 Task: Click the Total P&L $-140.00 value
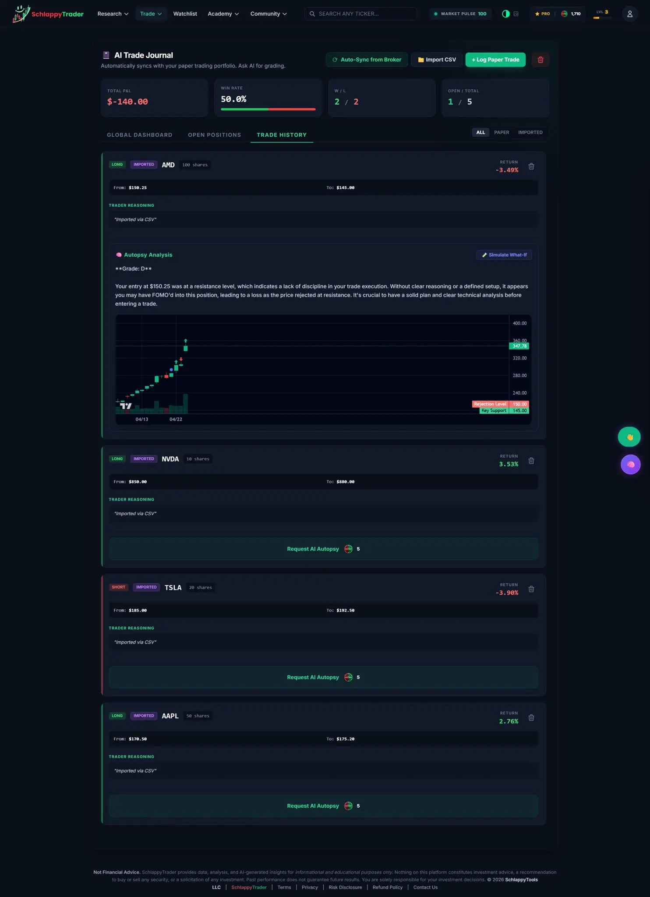tap(127, 102)
